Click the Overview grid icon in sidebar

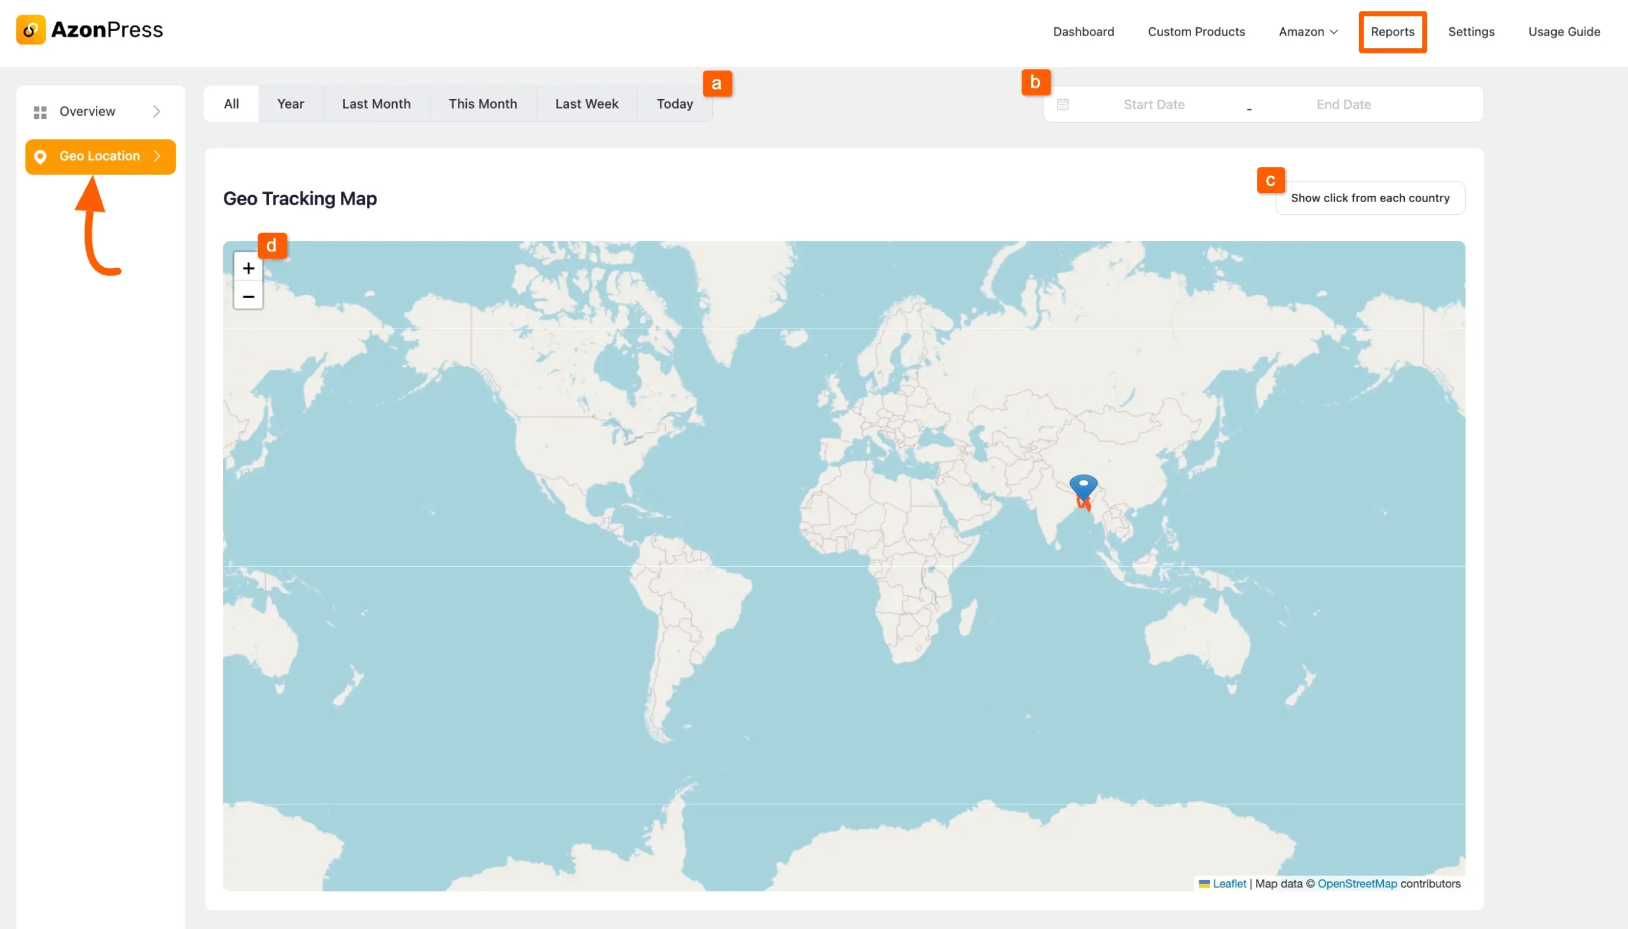(40, 111)
